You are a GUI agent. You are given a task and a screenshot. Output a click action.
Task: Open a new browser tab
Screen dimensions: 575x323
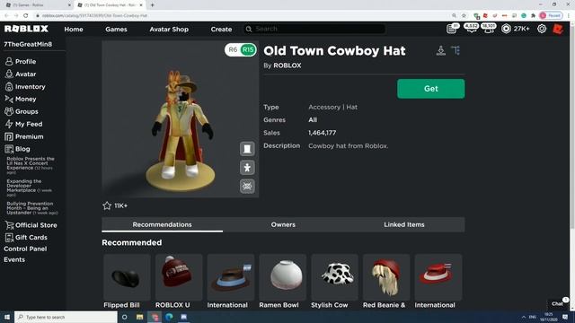(152, 5)
